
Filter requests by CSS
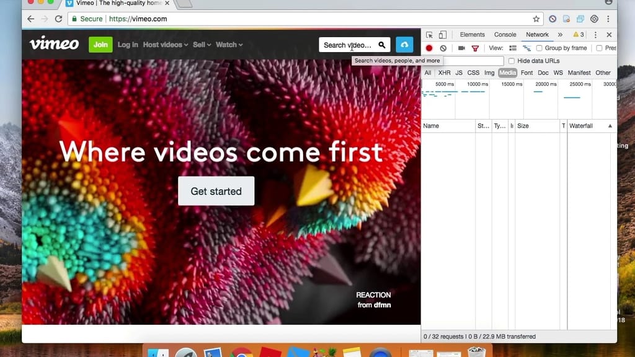pos(473,73)
